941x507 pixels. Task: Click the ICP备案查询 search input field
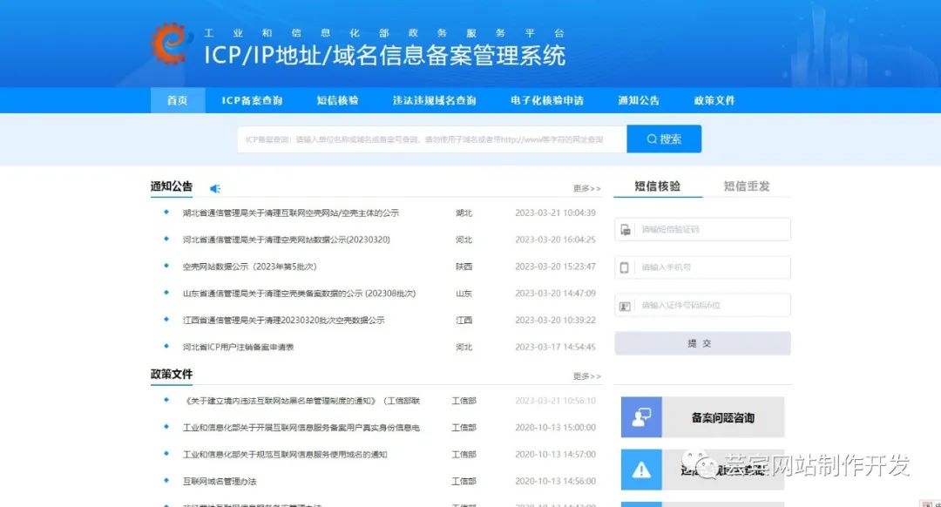pos(427,139)
